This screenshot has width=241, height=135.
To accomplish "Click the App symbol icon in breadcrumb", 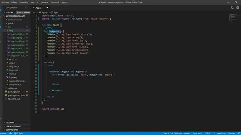I will 52,12.
